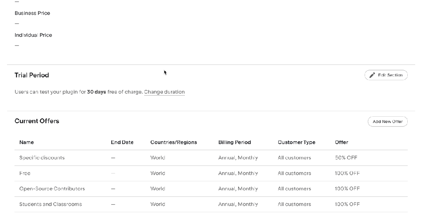This screenshot has width=423, height=213.
Task: Click the dash value under Individual Price
Action: (x=17, y=45)
